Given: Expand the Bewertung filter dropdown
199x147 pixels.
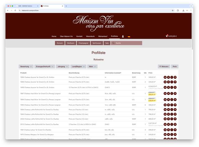Looking at the screenshot, I should (x=26, y=66).
